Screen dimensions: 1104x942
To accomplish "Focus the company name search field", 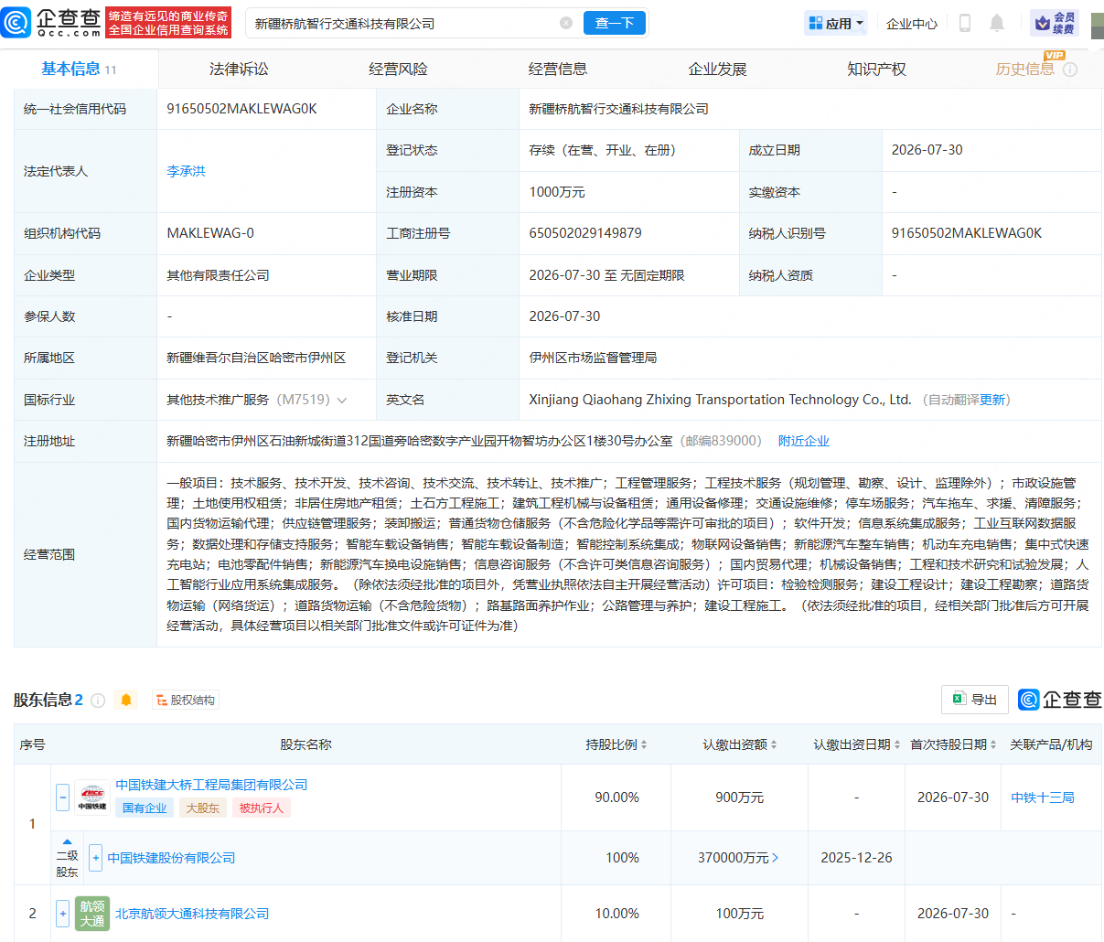I will click(x=402, y=23).
